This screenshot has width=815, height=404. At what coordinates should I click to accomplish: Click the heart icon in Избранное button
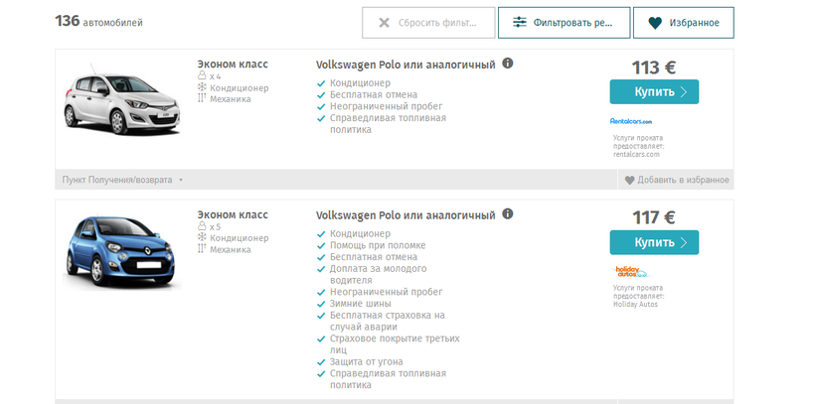(x=654, y=22)
